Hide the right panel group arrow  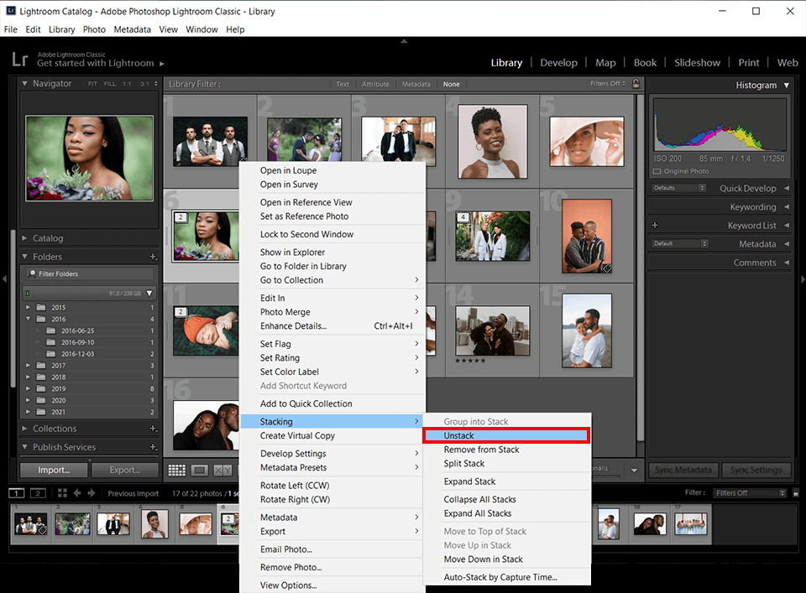click(803, 279)
